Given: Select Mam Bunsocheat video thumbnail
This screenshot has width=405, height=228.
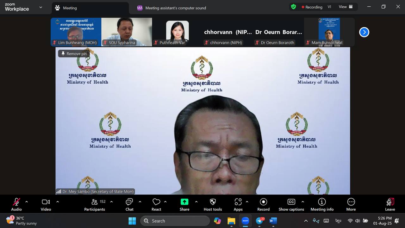Looking at the screenshot, I should 329,32.
